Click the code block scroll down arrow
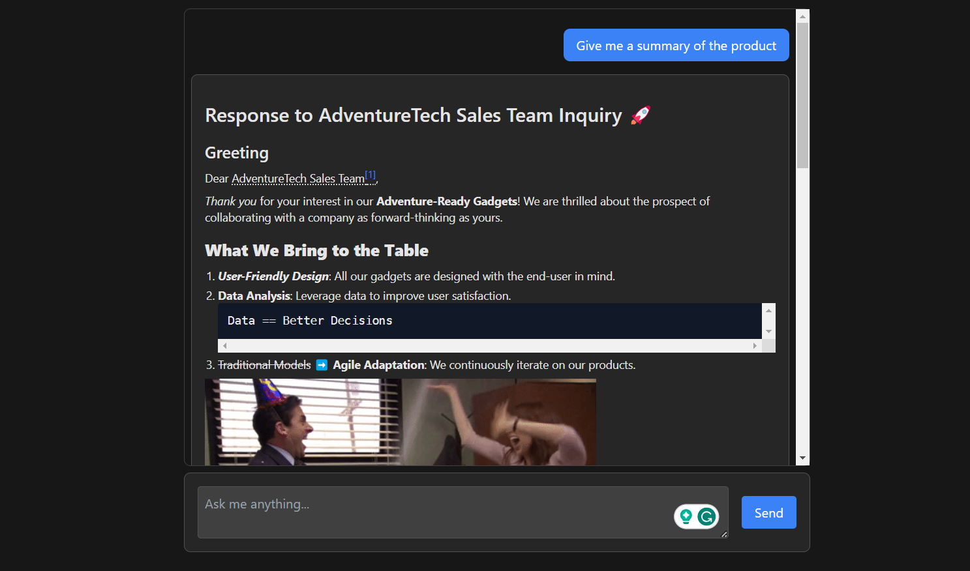 (768, 332)
